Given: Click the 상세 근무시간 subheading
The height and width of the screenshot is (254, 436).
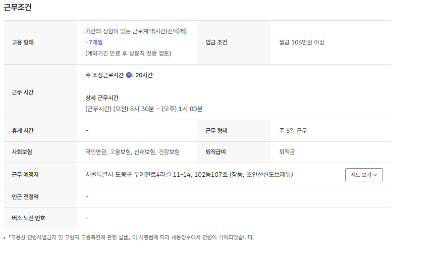Looking at the screenshot, I should pyautogui.click(x=102, y=97).
